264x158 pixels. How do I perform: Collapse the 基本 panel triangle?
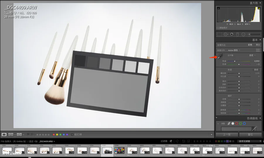point(260,40)
